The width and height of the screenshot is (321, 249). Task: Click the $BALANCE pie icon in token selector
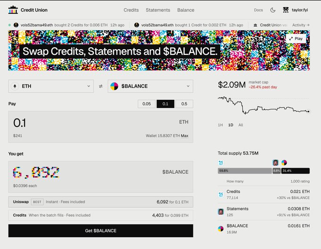click(114, 86)
